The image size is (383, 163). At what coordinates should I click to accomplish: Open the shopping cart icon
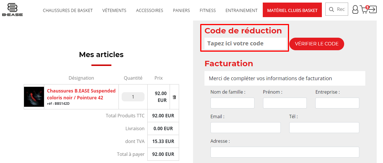coord(364,9)
